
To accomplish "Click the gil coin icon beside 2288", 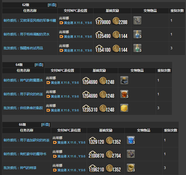I will pos(116,21).
